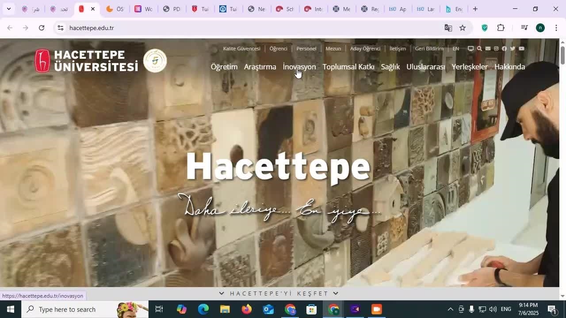Click the monitor screen icon in header
The width and height of the screenshot is (566, 318).
(x=471, y=49)
